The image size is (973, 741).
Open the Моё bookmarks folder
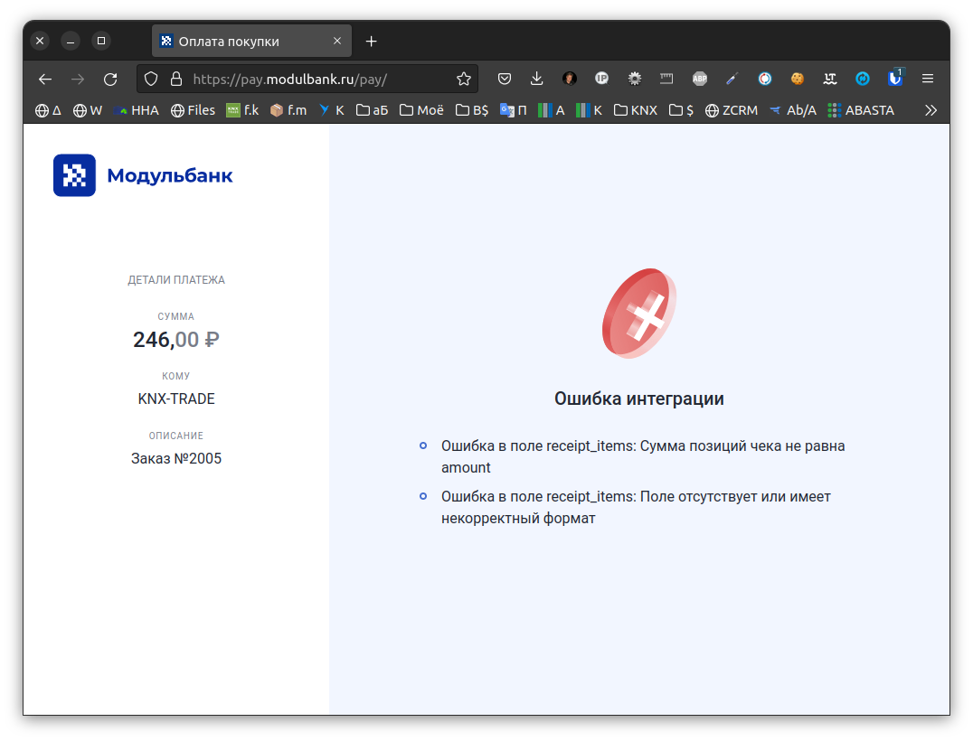(x=420, y=109)
